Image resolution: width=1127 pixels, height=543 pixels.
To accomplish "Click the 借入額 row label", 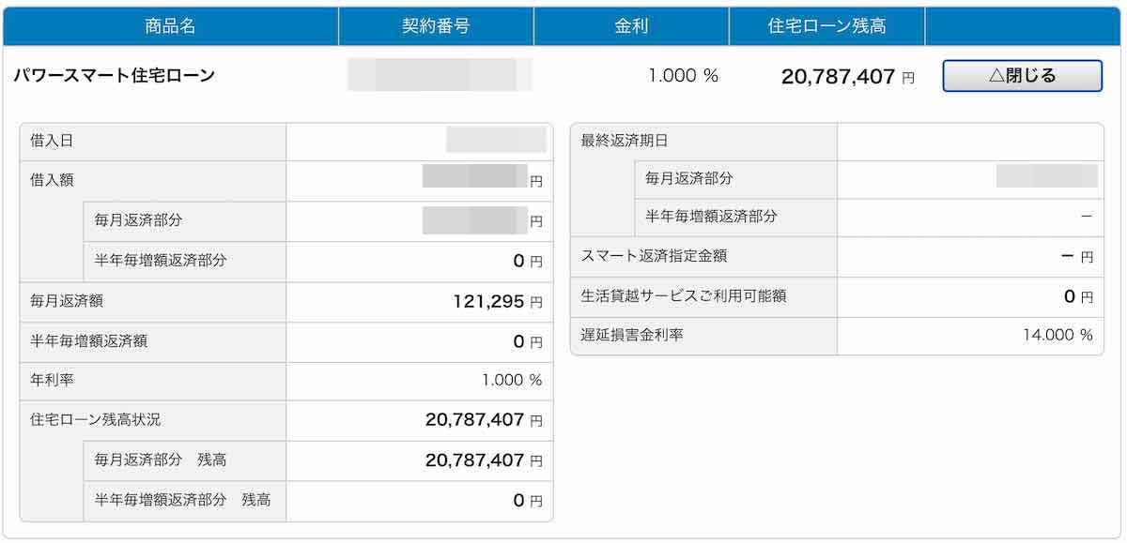I will (x=52, y=180).
